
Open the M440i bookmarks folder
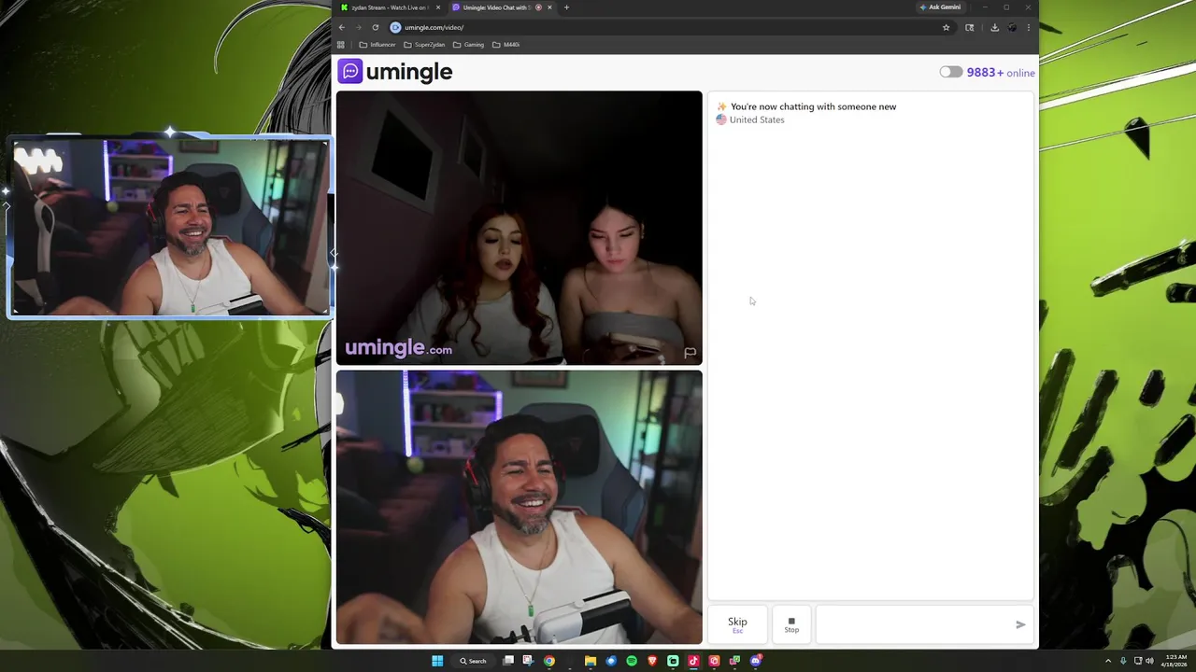point(505,45)
